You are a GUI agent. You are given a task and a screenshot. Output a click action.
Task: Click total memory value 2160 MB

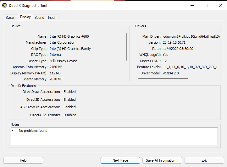pyautogui.click(x=56, y=67)
